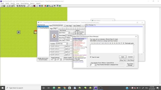Click the Delete page button
Screen dimensions: 161x90
click(x=78, y=25)
